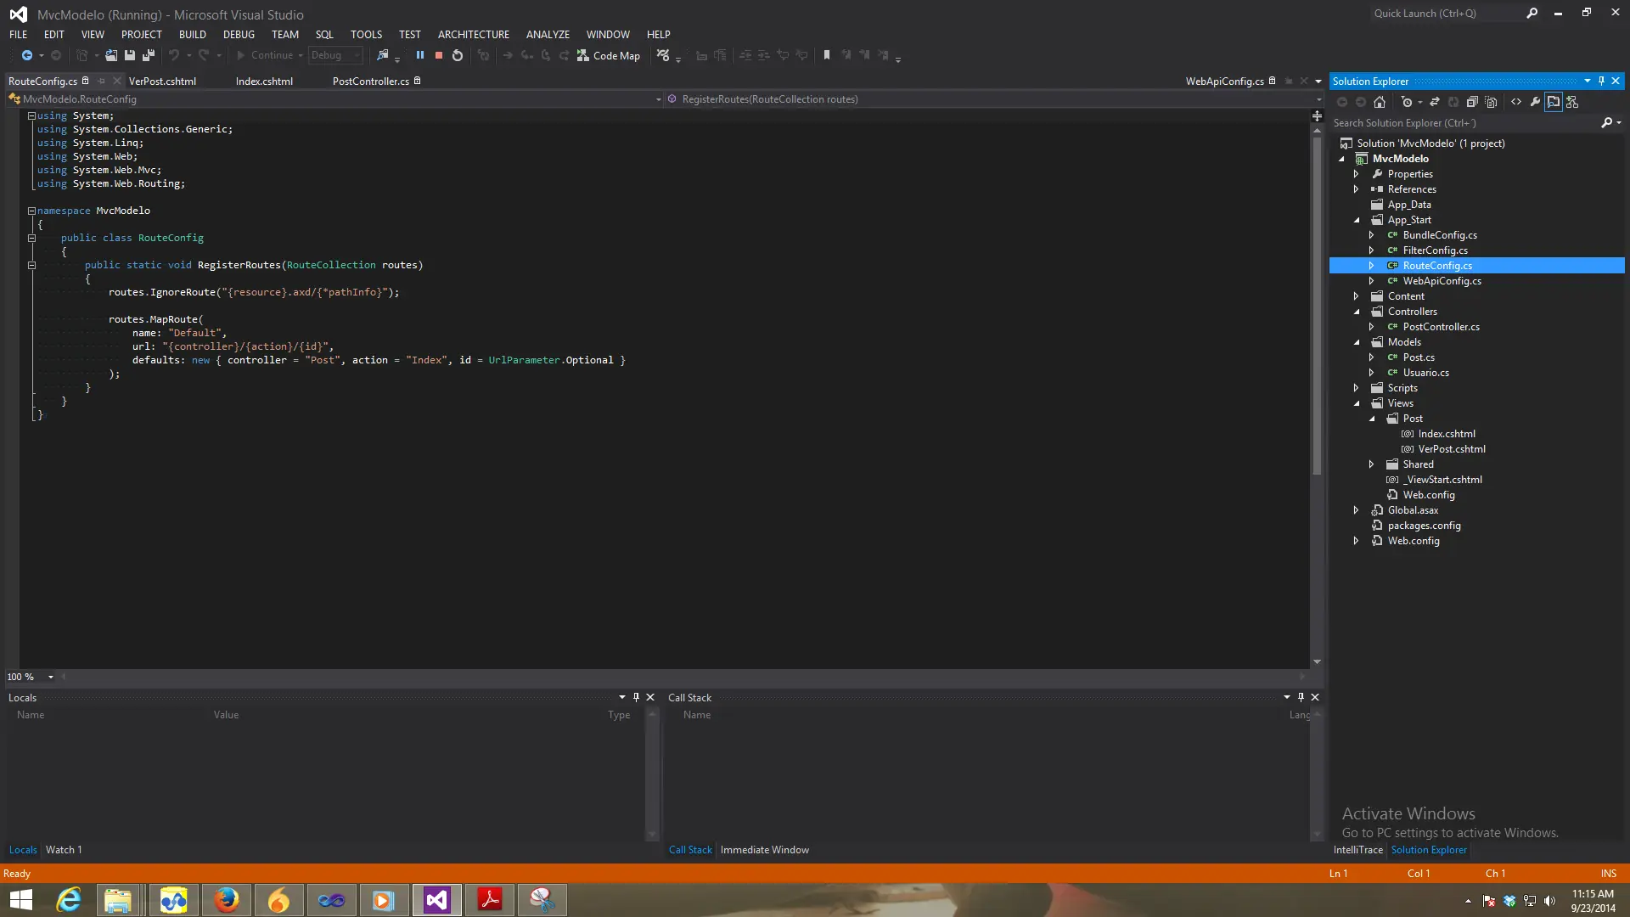This screenshot has width=1630, height=917.
Task: Open the ARCHITECTURE menu
Action: click(x=474, y=35)
